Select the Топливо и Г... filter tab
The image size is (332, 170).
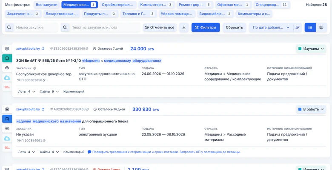point(138,14)
